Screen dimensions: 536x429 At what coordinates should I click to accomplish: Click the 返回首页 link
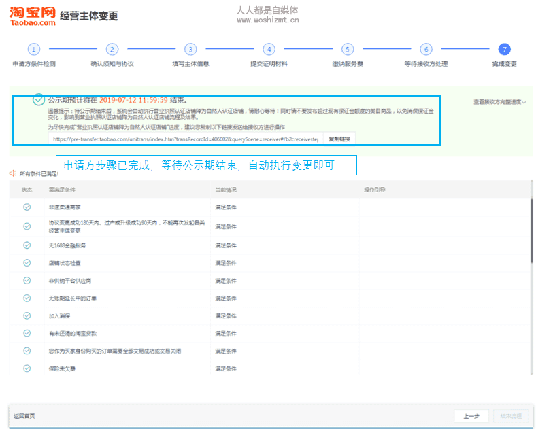click(24, 416)
